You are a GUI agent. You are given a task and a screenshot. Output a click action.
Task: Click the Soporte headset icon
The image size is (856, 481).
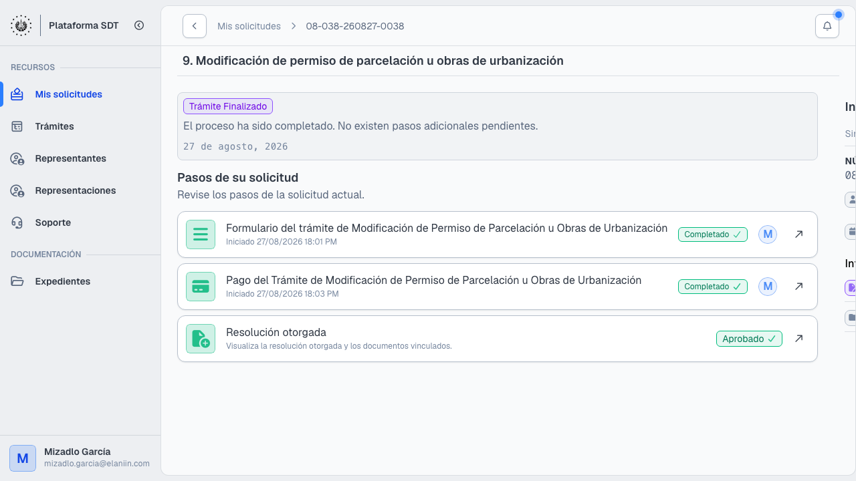[x=17, y=222]
